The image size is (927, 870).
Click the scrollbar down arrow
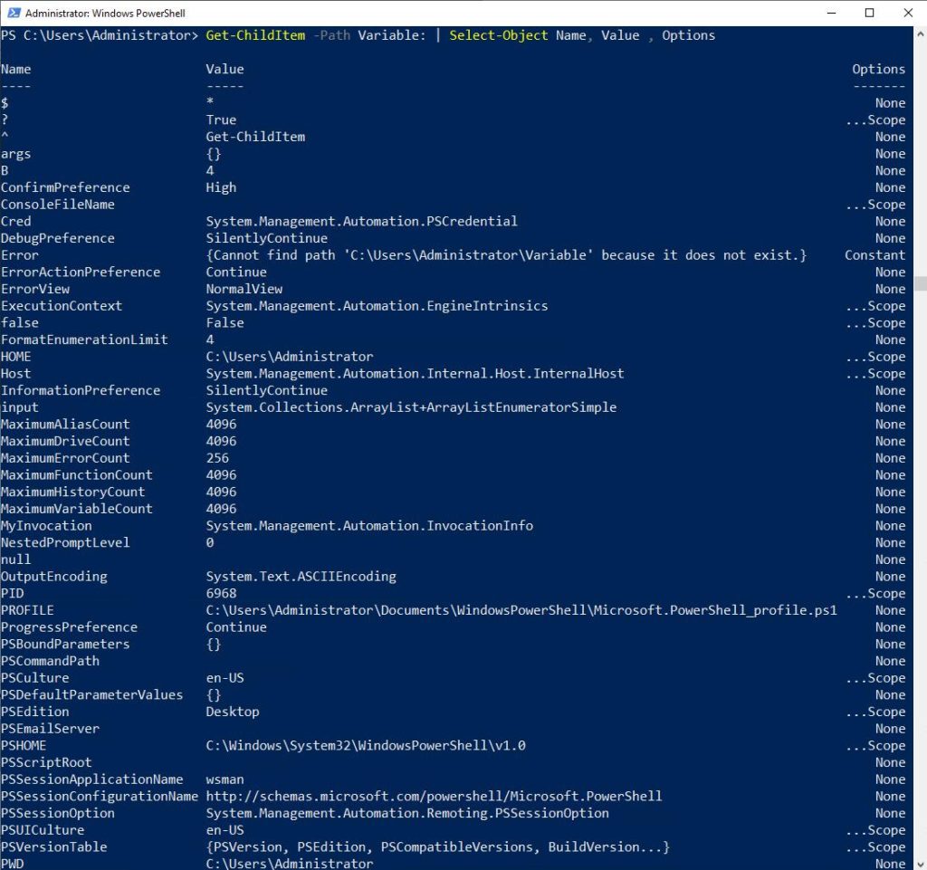[921, 864]
